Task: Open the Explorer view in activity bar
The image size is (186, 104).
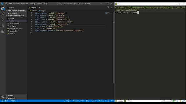Action: (3, 8)
